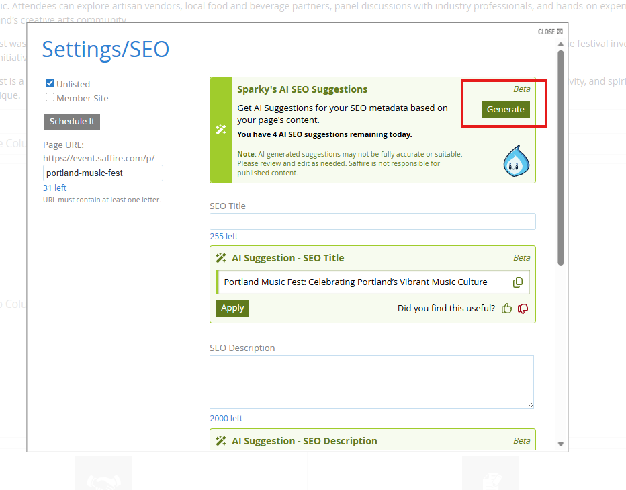Click 'Sparky's AI SEO Suggestions' heading
This screenshot has width=626, height=490.
tap(302, 89)
